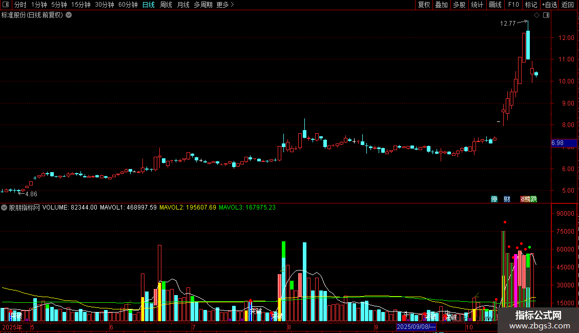Select the 5分钟 period tab
This screenshot has height=333, width=579.
point(59,5)
